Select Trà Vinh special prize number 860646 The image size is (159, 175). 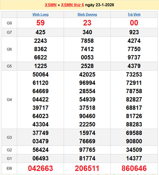coord(134,168)
